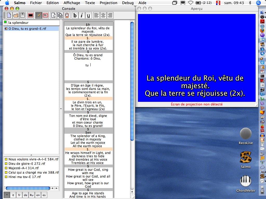Select 'Nous voulons vivre-A-I-E 584.rtf'
266x199 pixels.
pos(31,159)
